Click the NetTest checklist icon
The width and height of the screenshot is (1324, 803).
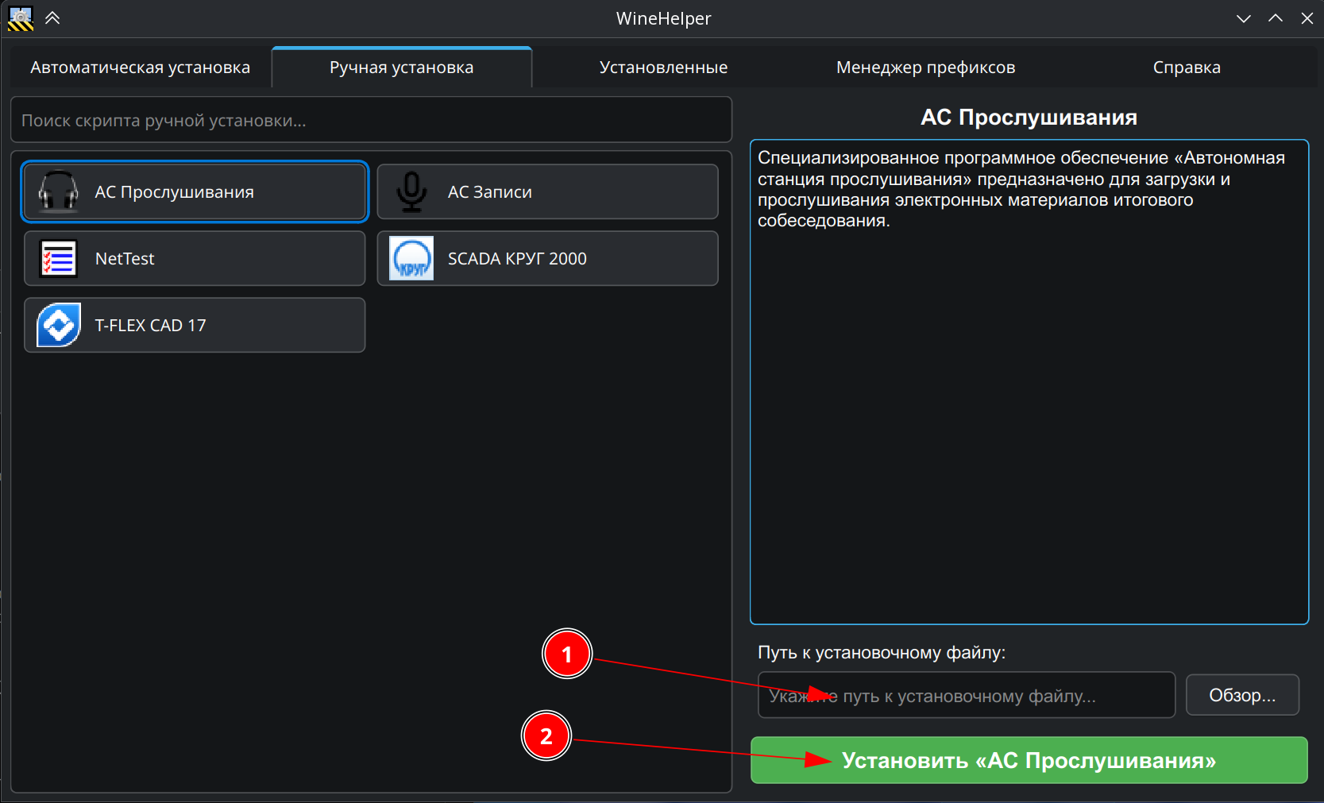(59, 258)
